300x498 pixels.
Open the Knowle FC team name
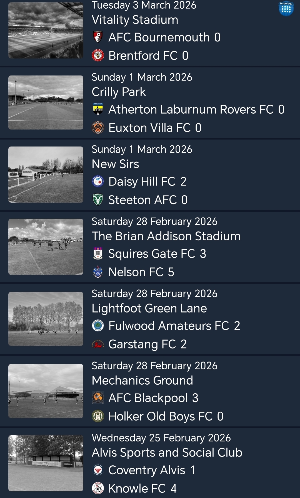[137, 488]
